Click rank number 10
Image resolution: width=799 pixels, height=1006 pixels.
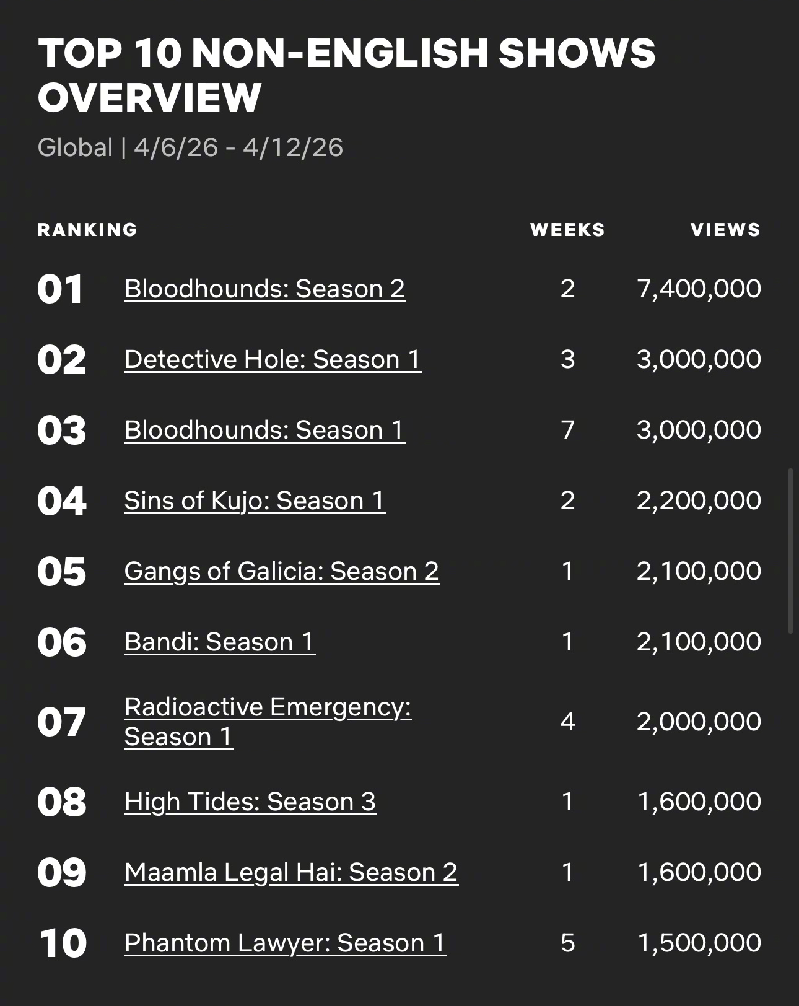[63, 943]
